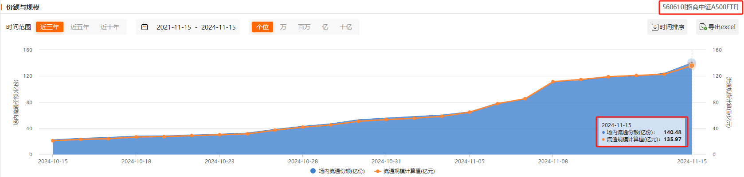Image resolution: width=744 pixels, height=177 pixels.
Task: Click the 560610[招商中证A500ETF] fund label
Action: click(701, 7)
